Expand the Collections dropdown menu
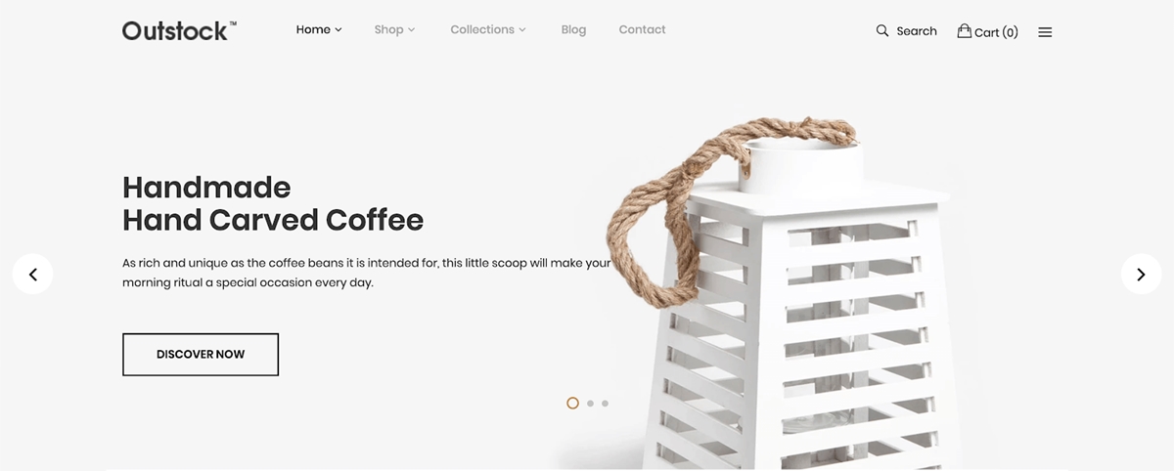 (x=488, y=29)
